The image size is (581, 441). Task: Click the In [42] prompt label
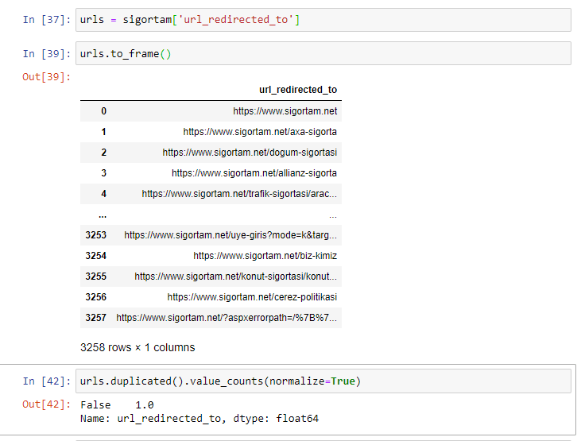(46, 381)
